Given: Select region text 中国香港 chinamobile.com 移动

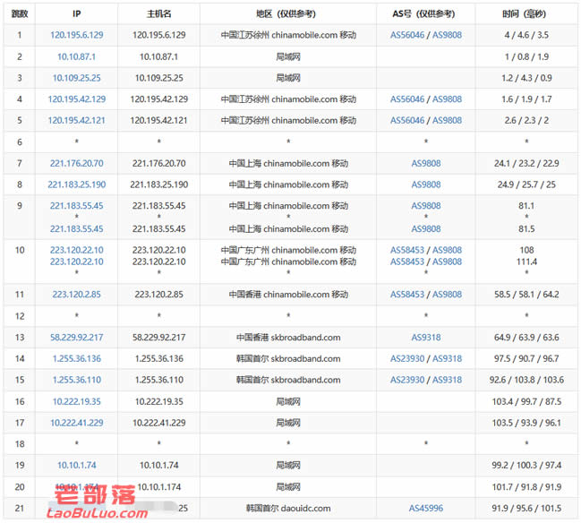Looking at the screenshot, I should 288,295.
